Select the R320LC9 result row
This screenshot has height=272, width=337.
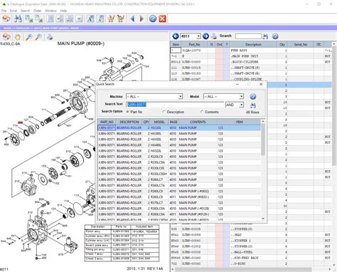point(179,157)
